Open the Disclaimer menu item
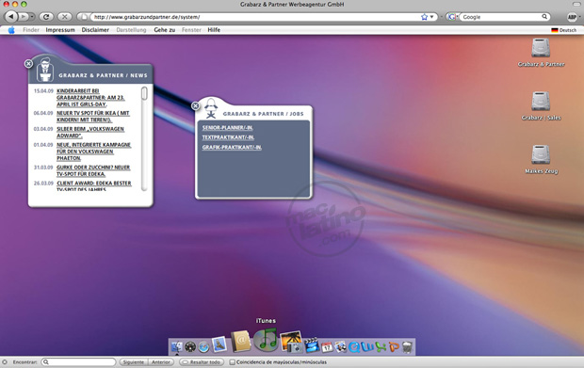The height and width of the screenshot is (368, 584). (95, 30)
